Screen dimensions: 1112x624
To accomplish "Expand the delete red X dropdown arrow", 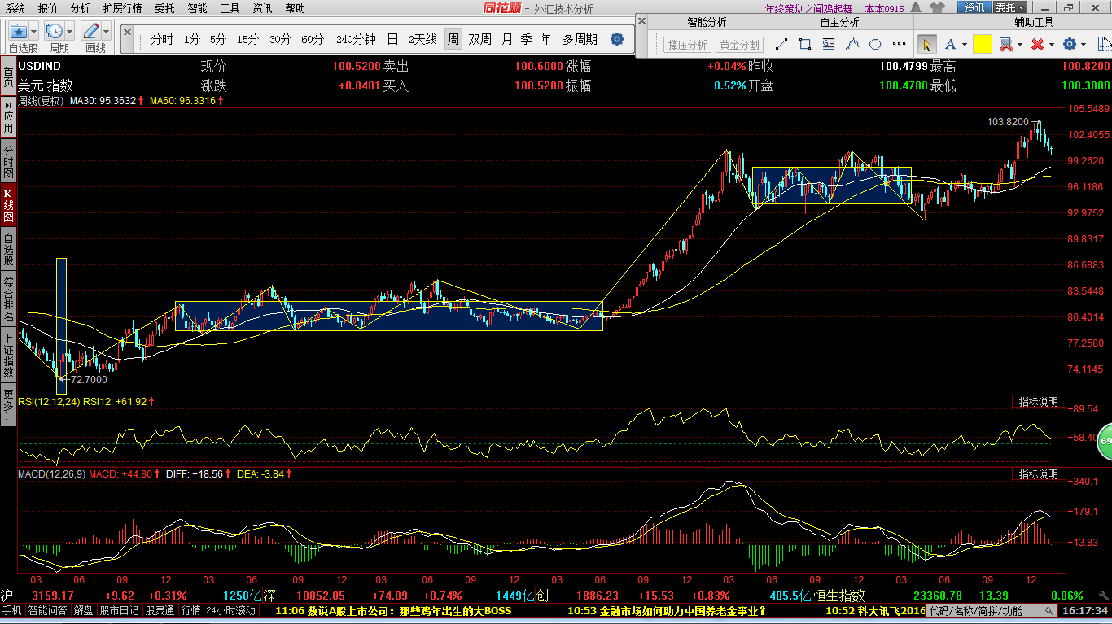I will coord(1051,45).
